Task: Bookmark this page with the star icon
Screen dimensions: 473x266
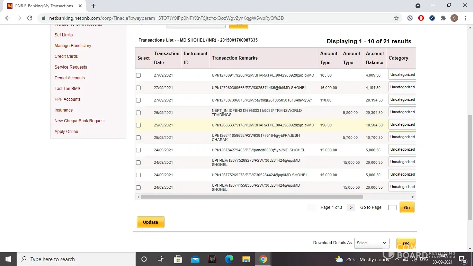Action: [396, 18]
